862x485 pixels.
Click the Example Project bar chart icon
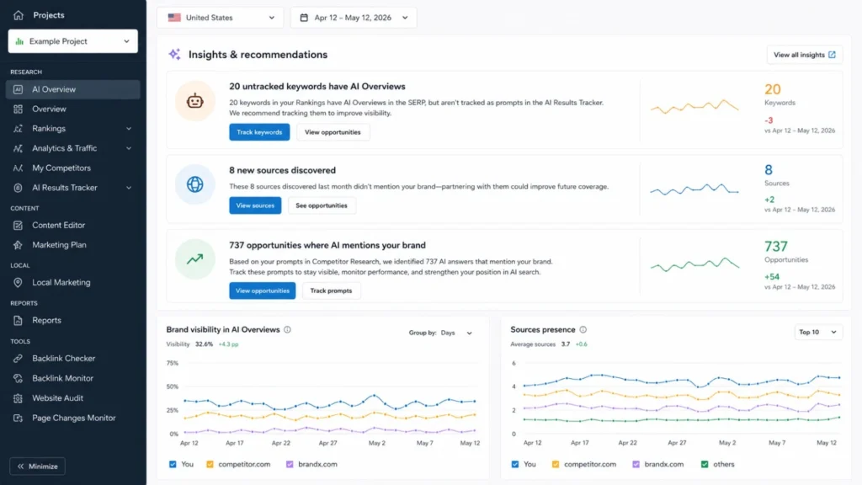pos(19,41)
